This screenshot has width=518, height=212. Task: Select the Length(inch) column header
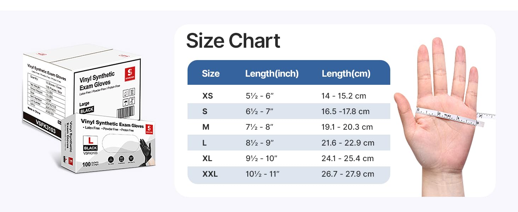(x=272, y=73)
